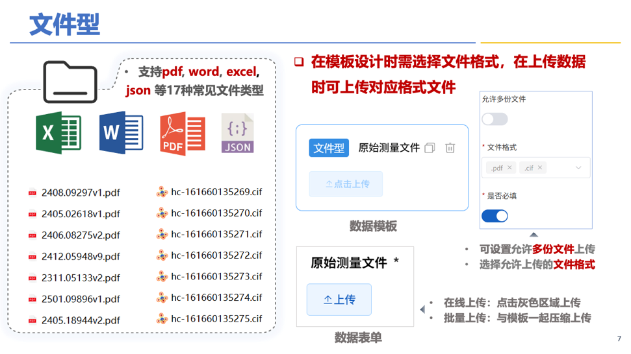Enable the 允许多份文件 toggle switch
The height and width of the screenshot is (354, 631).
click(x=495, y=119)
